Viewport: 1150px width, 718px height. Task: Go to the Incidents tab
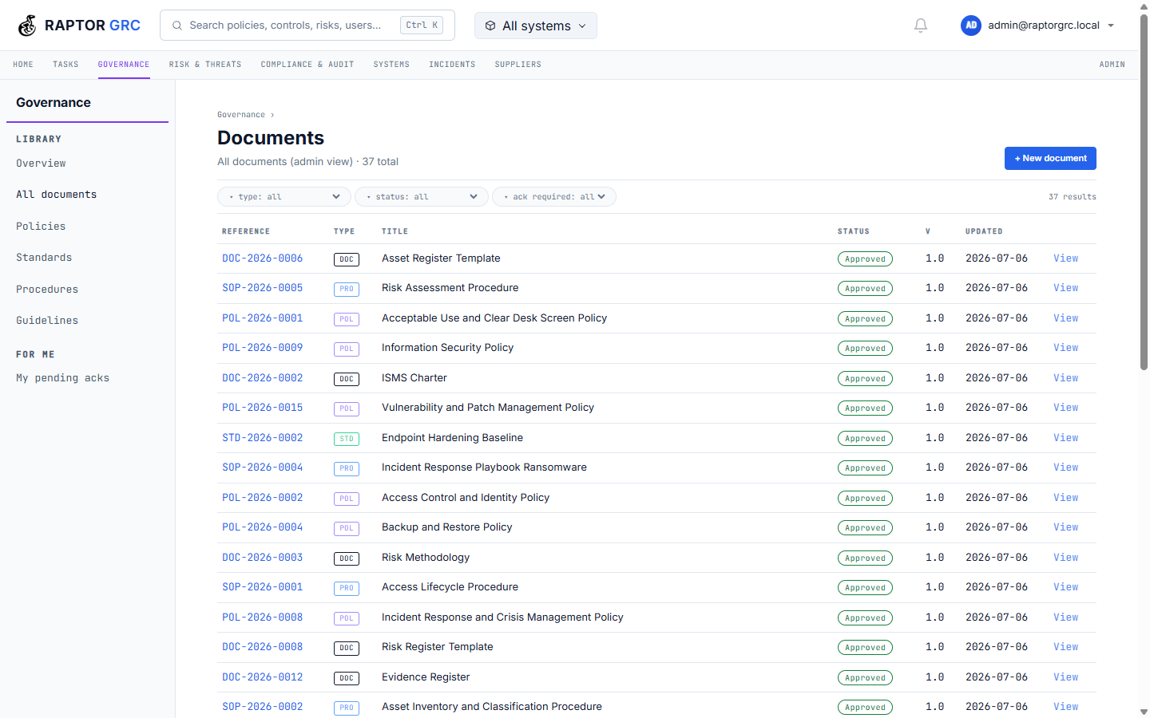[452, 65]
